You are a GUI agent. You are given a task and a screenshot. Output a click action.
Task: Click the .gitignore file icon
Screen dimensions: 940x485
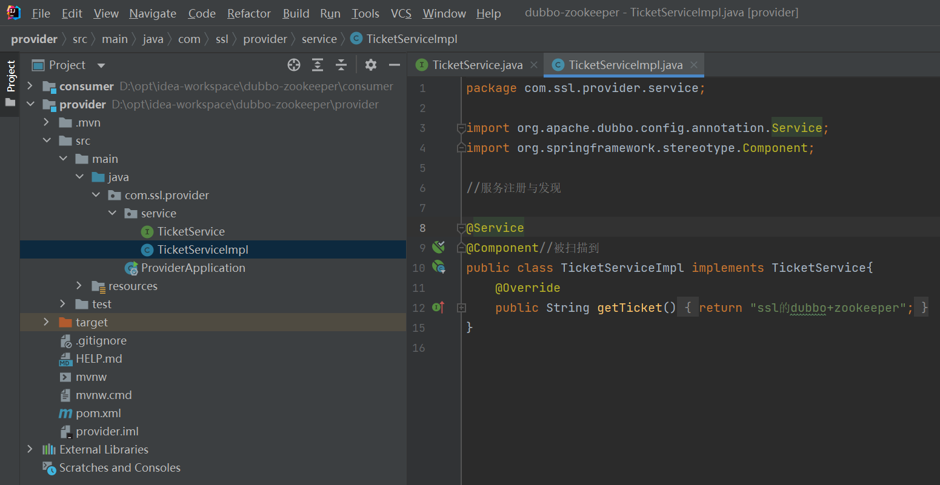65,341
